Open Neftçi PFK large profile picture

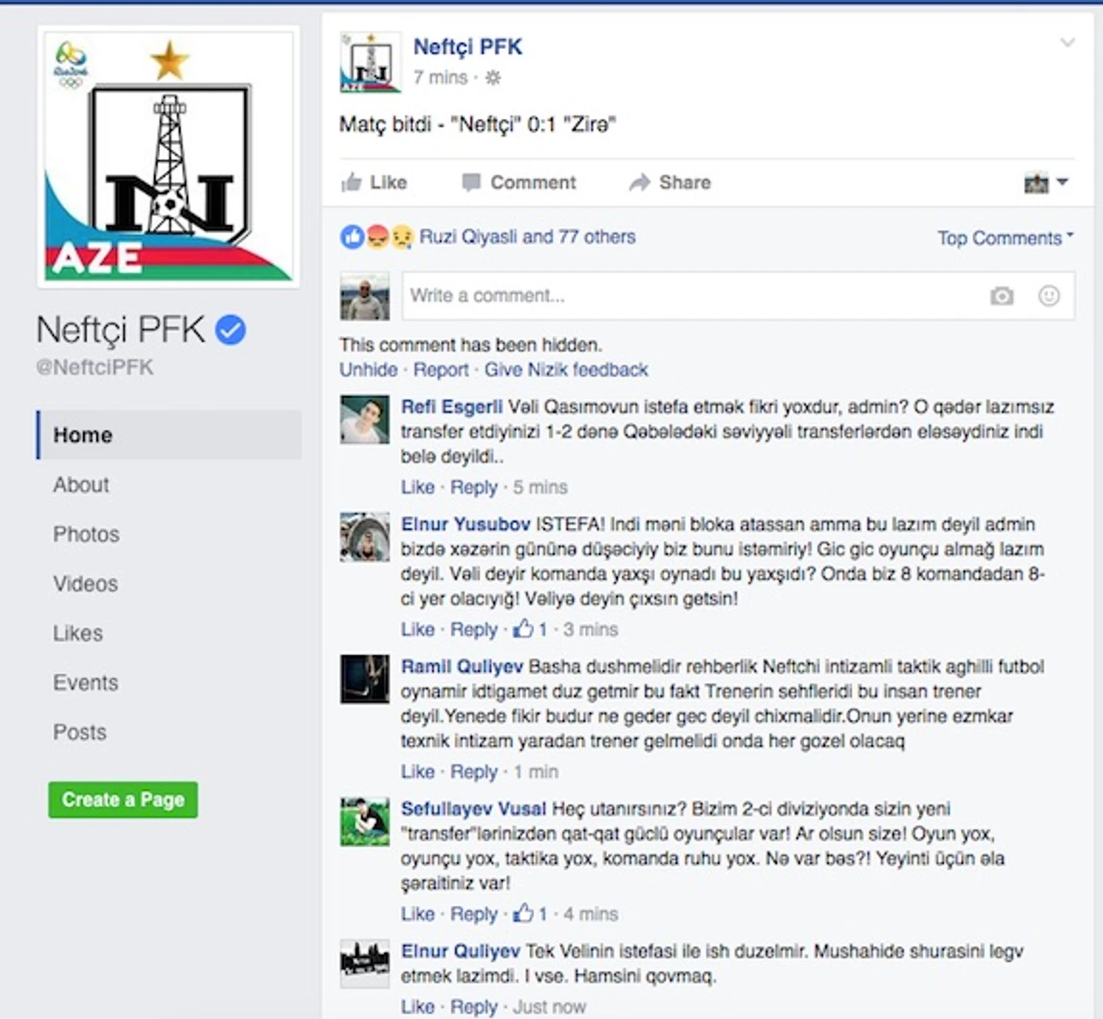coord(168,157)
